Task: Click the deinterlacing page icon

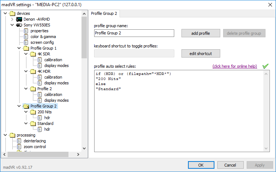Action: click(x=19, y=141)
